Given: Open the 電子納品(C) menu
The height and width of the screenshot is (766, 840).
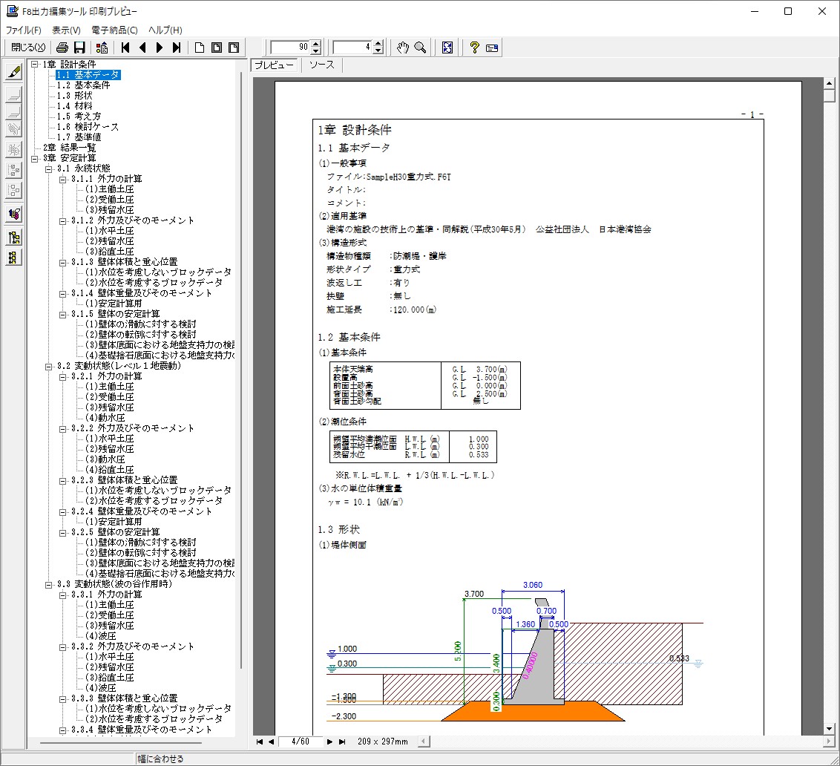Looking at the screenshot, I should tap(114, 30).
